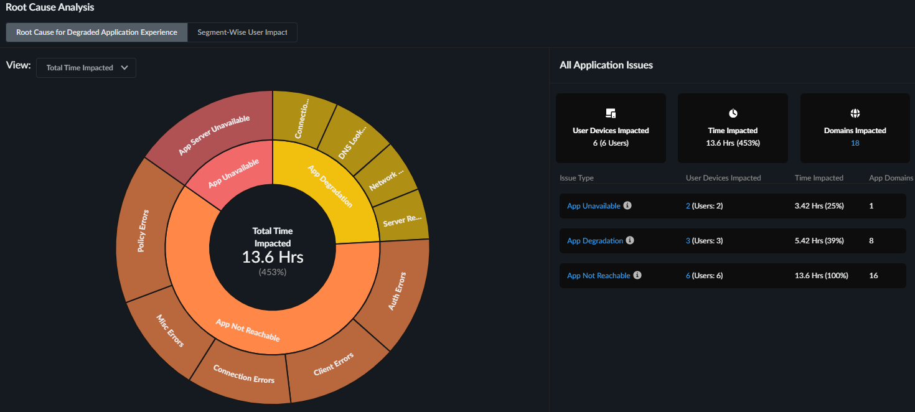Click the 13.6 Hrs total in chart center

[273, 257]
